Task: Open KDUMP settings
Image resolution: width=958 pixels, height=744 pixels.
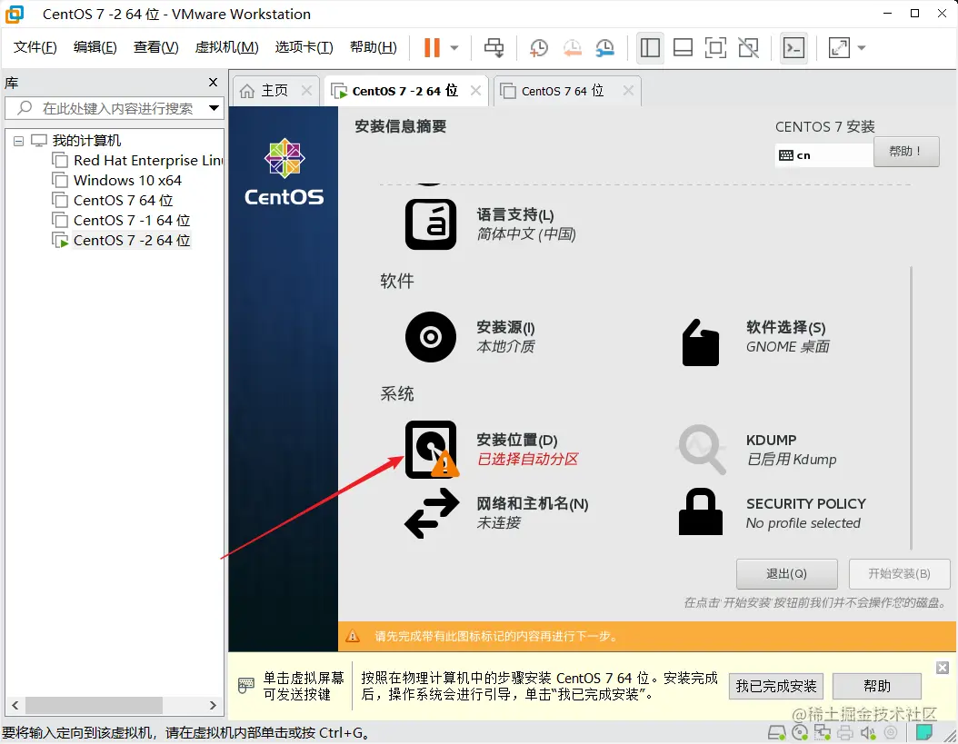Action: 758,449
